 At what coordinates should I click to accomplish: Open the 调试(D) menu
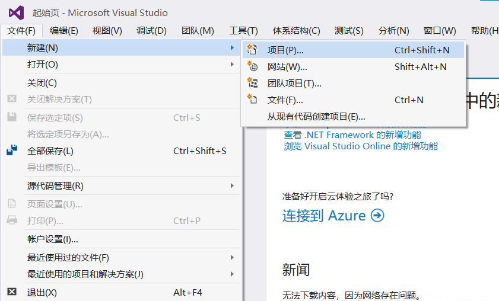151,31
